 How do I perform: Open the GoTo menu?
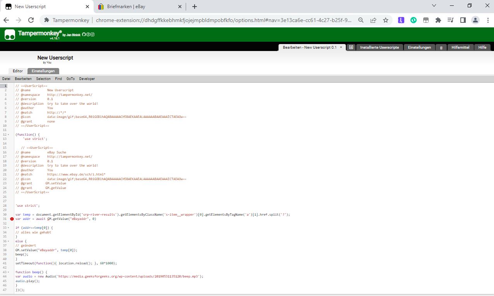[x=71, y=79]
